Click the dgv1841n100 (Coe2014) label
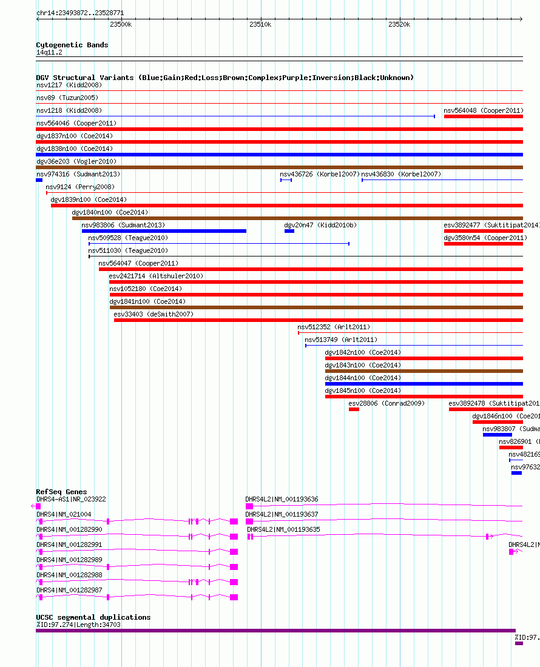This screenshot has width=540, height=667. coord(147,302)
